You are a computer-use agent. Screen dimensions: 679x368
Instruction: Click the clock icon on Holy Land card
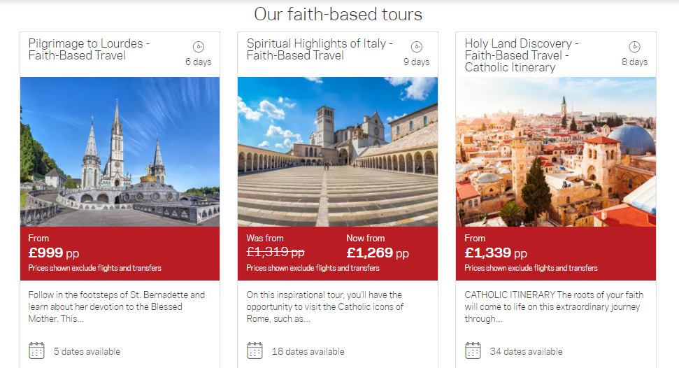pyautogui.click(x=634, y=47)
